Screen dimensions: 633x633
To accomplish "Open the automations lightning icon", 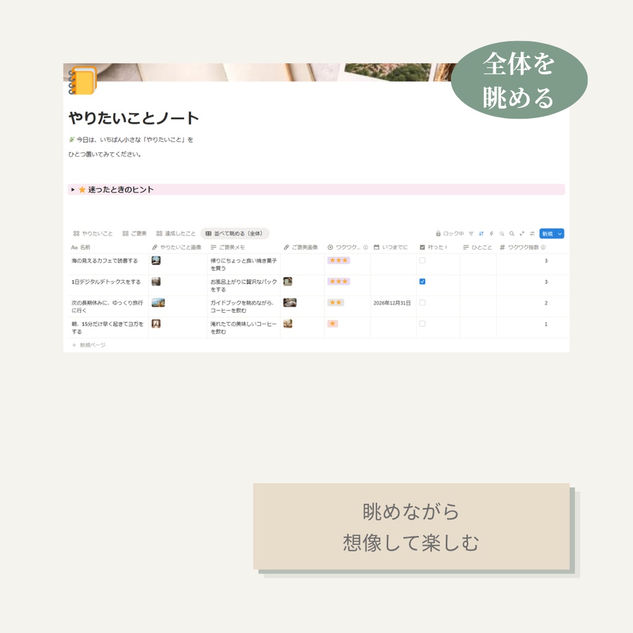I will [x=491, y=233].
